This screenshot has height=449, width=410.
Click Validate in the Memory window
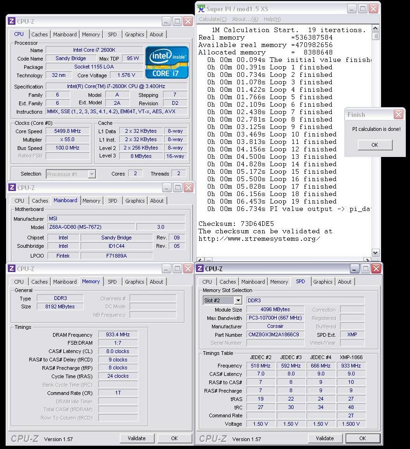(137, 438)
